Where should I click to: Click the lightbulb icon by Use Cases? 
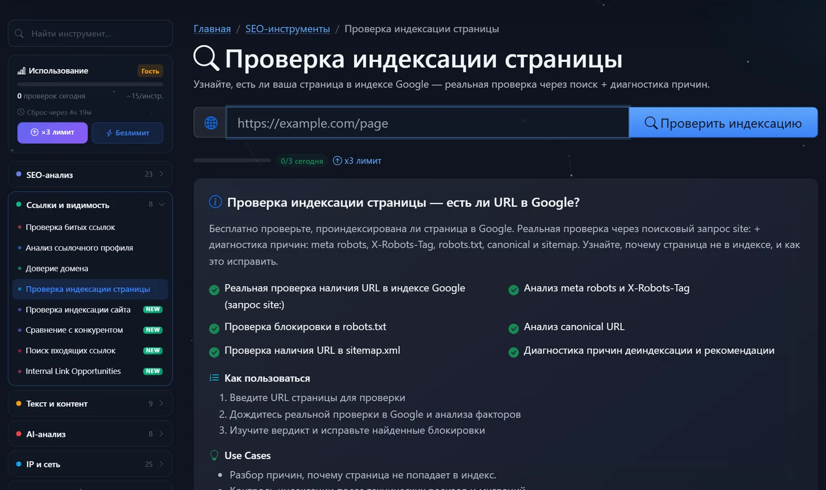[x=214, y=455]
